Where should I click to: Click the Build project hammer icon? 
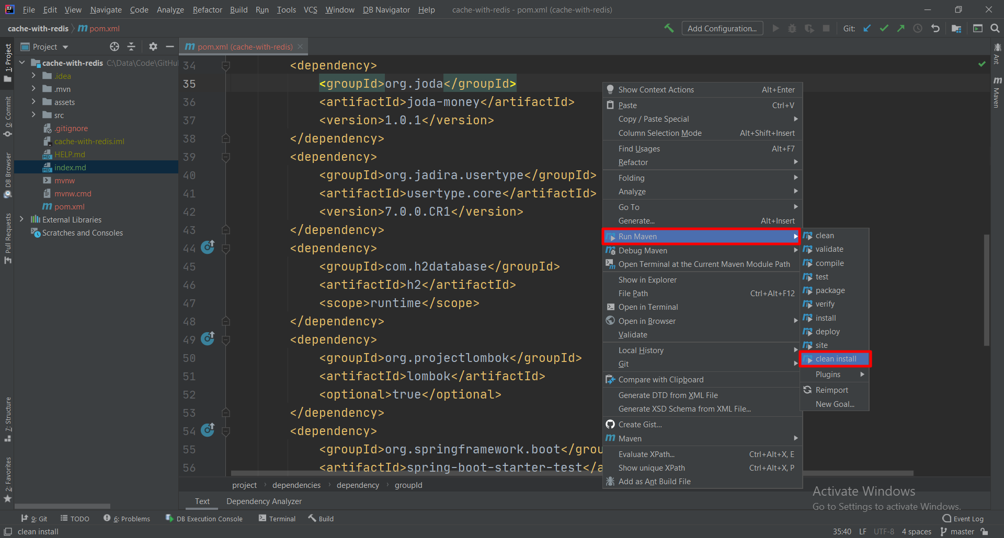click(669, 28)
